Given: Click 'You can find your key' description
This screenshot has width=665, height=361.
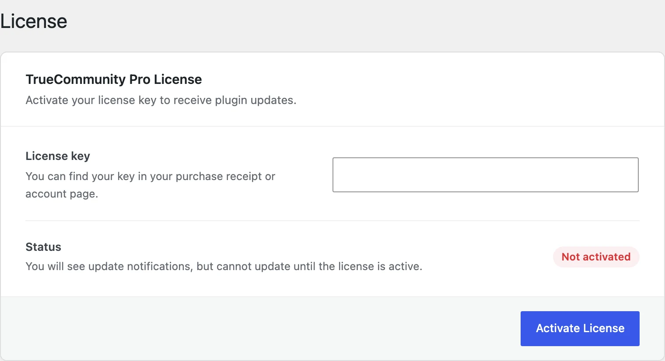Looking at the screenshot, I should pos(150,185).
